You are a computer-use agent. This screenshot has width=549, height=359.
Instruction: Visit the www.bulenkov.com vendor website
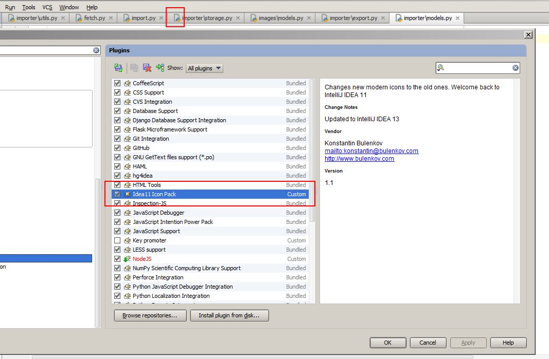(x=358, y=159)
